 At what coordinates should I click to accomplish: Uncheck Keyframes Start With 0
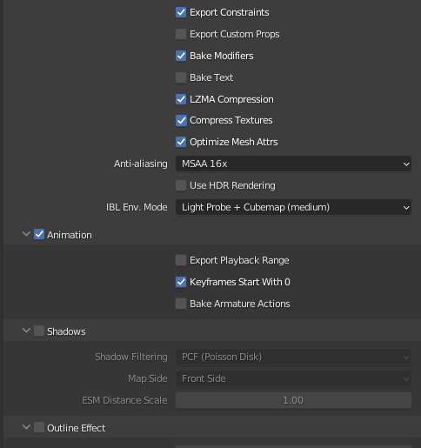181,282
